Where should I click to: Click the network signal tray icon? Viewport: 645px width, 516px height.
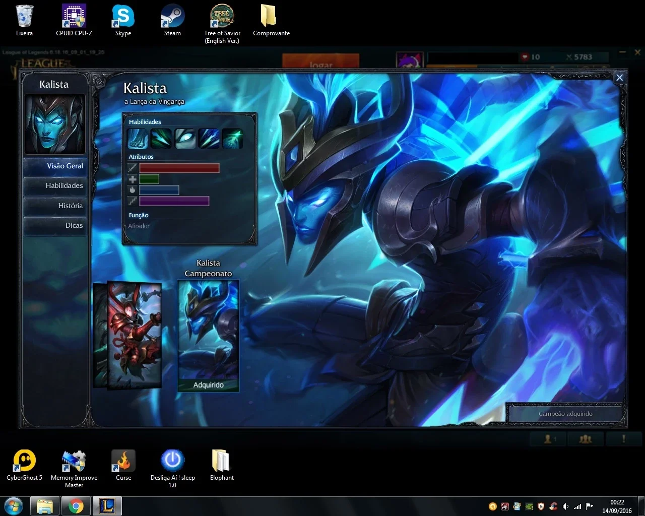[x=577, y=506]
